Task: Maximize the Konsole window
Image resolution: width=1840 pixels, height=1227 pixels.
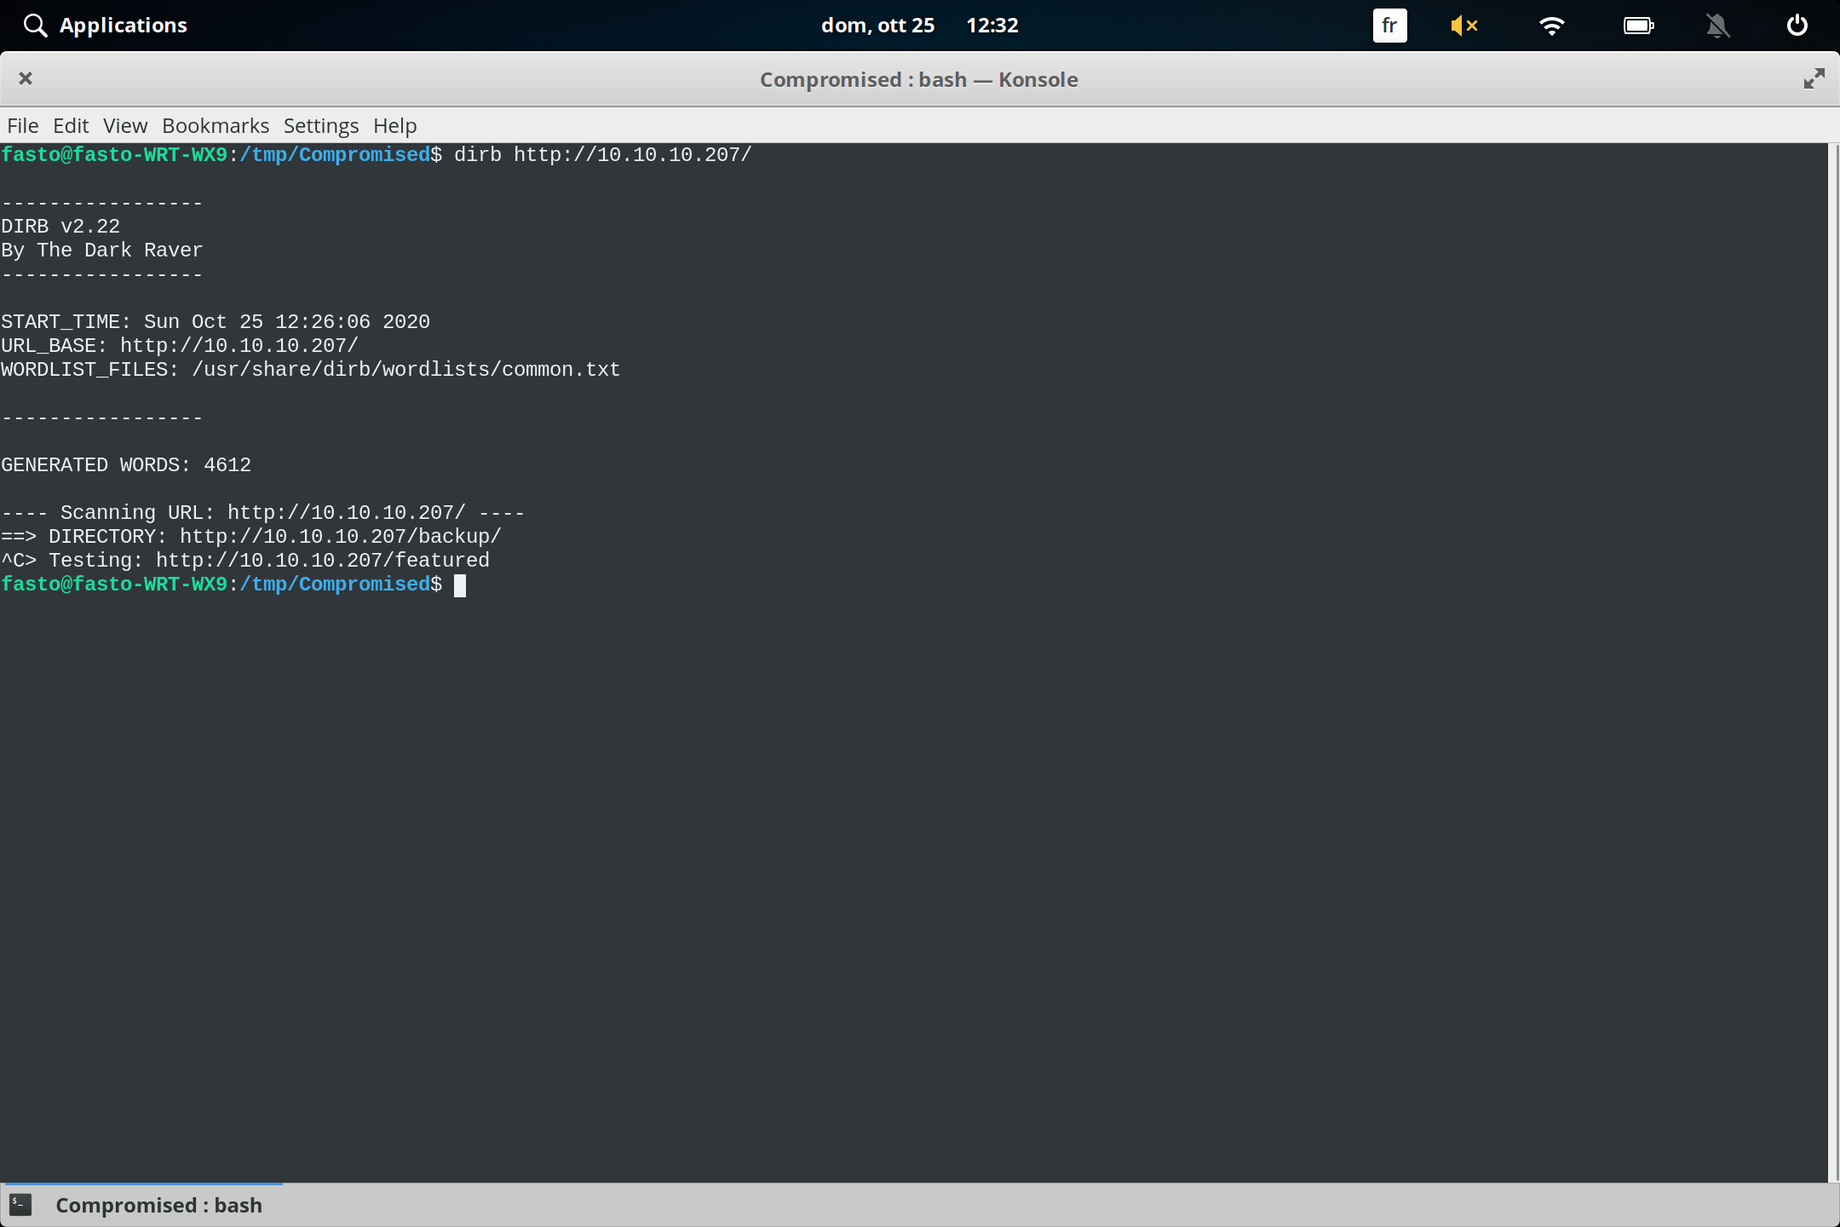Action: (x=1814, y=78)
